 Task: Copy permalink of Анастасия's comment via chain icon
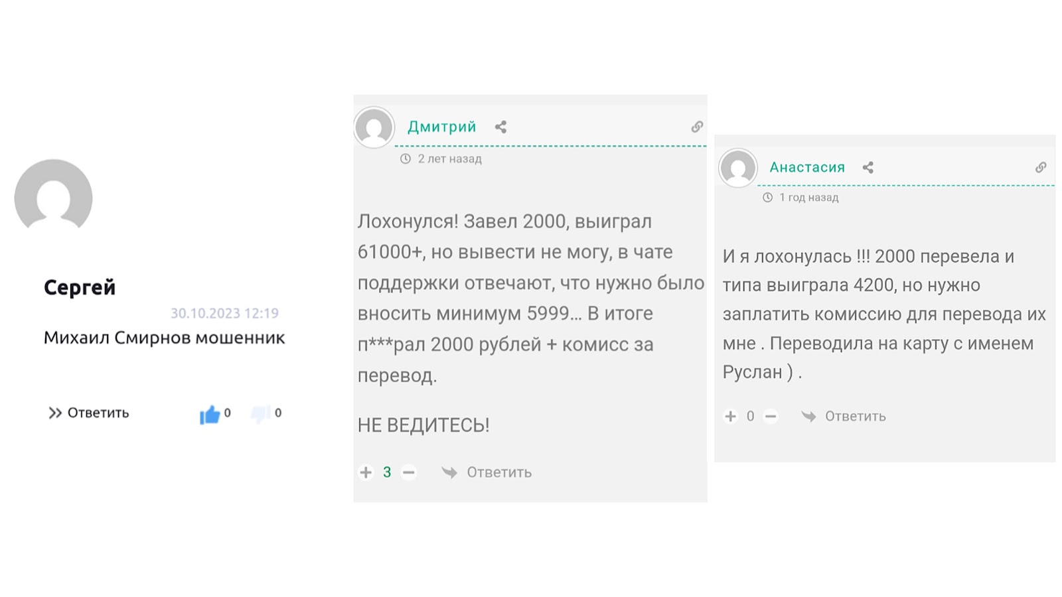pos(1039,167)
